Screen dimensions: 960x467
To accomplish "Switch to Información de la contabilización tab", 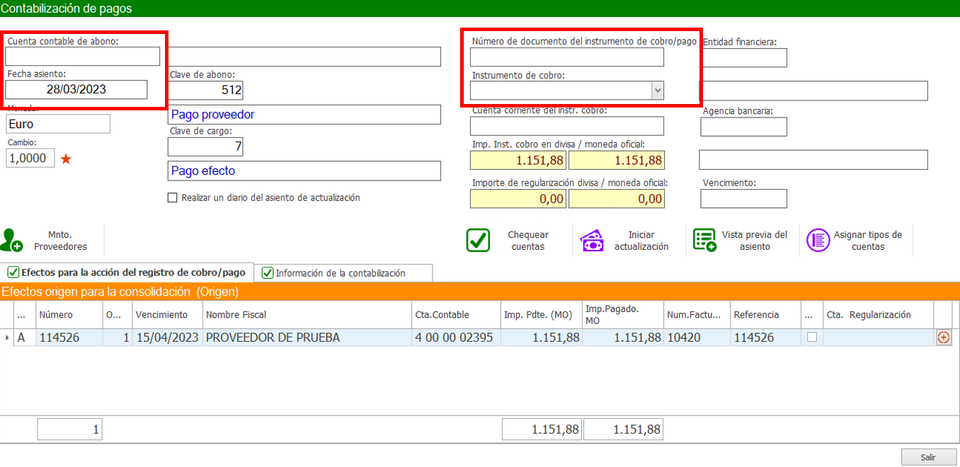I will pyautogui.click(x=340, y=273).
